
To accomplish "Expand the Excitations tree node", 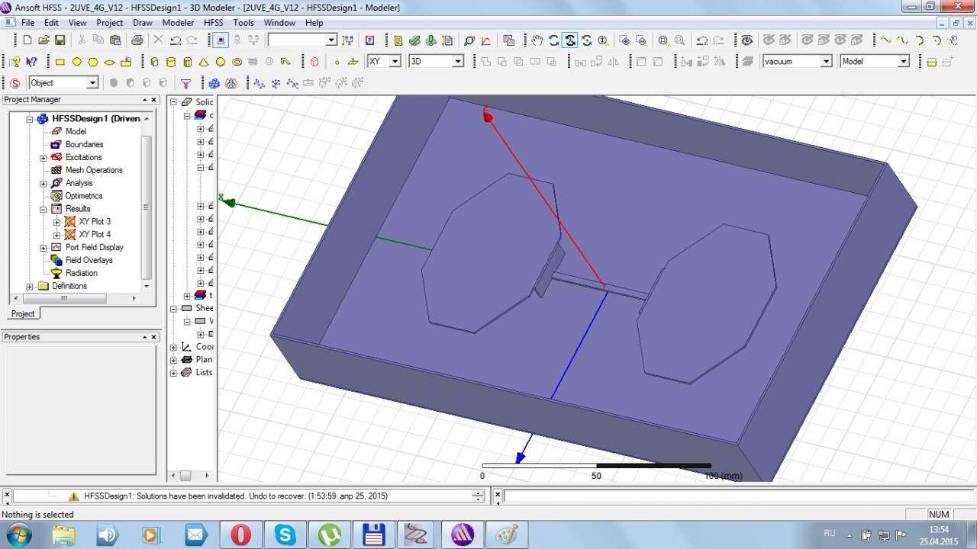I will pos(44,158).
